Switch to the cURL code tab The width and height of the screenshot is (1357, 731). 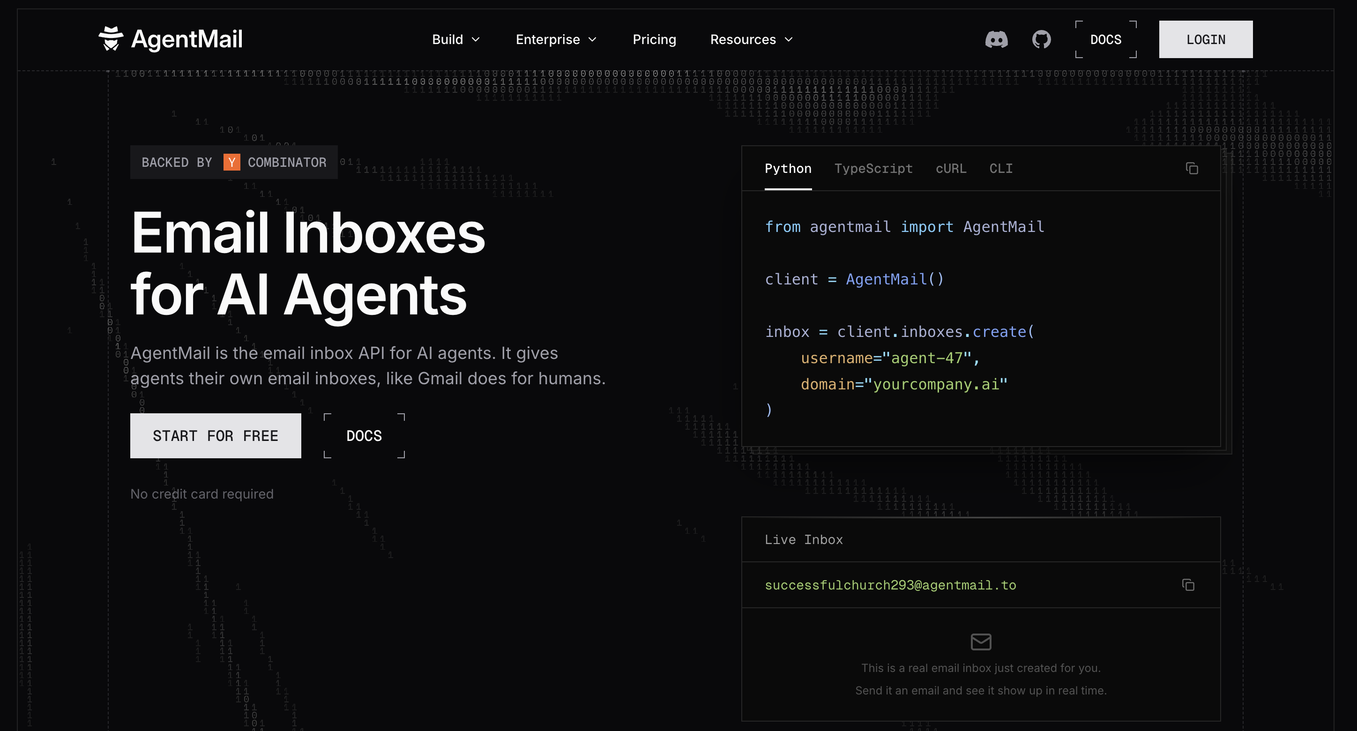(951, 169)
